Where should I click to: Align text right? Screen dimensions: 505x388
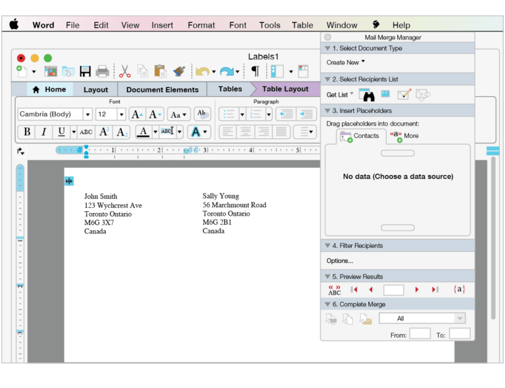point(264,132)
